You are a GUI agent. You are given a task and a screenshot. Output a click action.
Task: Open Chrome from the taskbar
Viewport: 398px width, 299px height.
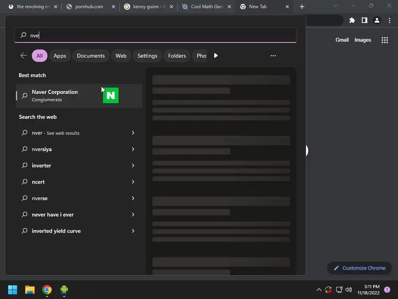coord(47,290)
